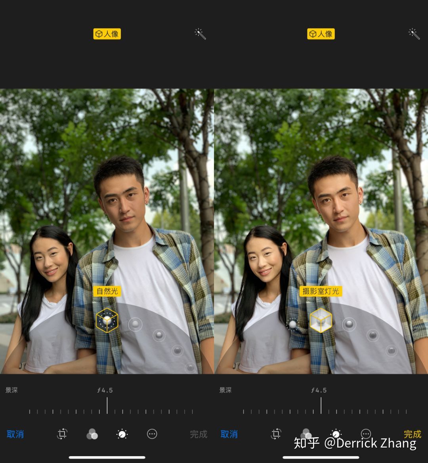
Task: Tap the 摄影室灯光 lighting label
Action: click(321, 291)
